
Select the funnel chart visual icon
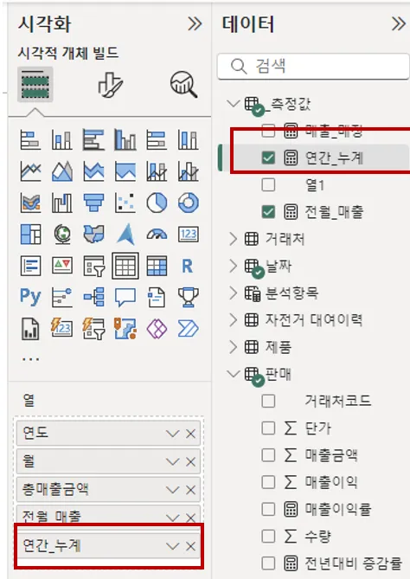click(x=93, y=203)
